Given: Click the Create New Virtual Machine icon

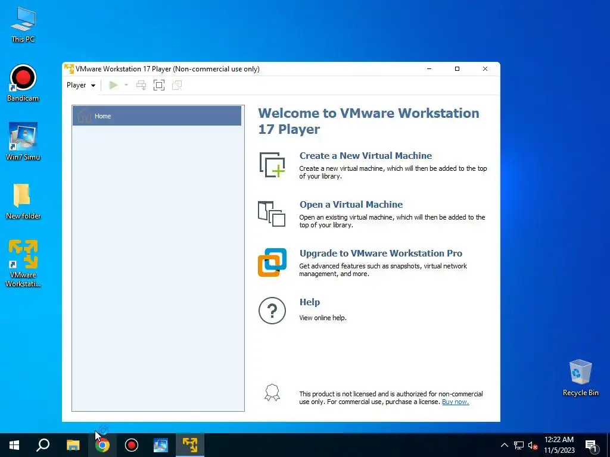Looking at the screenshot, I should 272,165.
